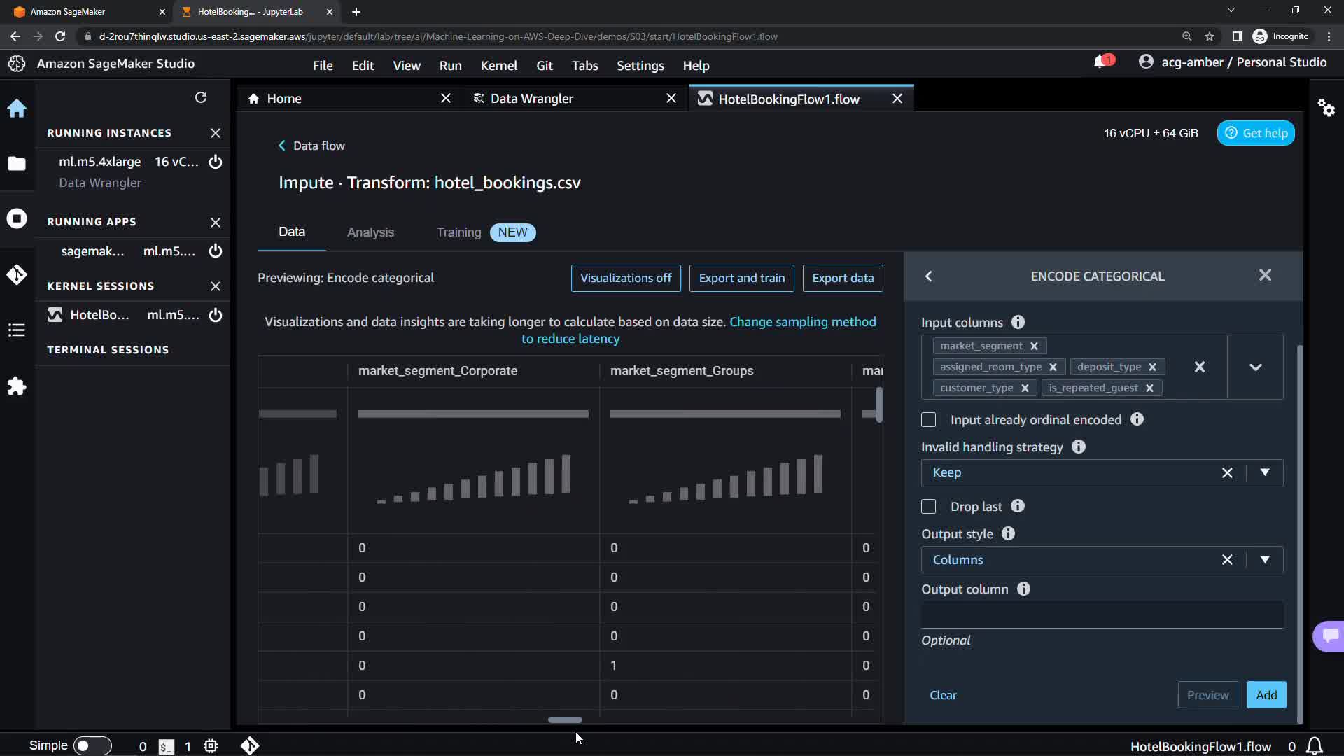This screenshot has height=756, width=1344.
Task: Click the Output column input field
Action: coord(1102,615)
